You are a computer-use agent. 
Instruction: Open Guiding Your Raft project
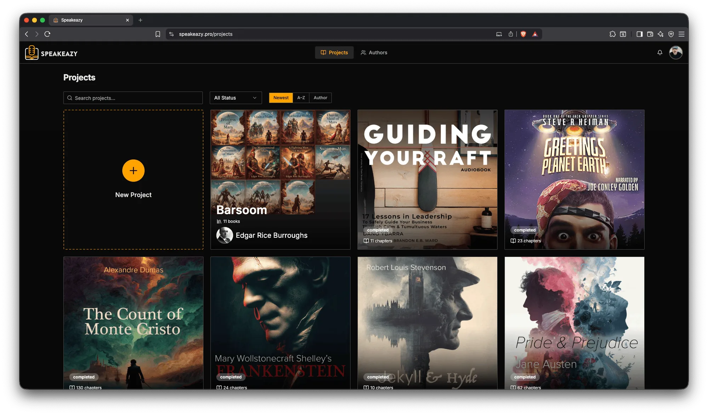point(427,179)
